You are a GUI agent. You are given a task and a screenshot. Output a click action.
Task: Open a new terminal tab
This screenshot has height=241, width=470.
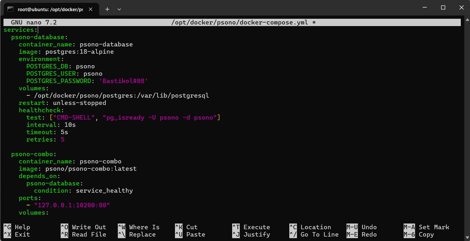click(x=107, y=9)
